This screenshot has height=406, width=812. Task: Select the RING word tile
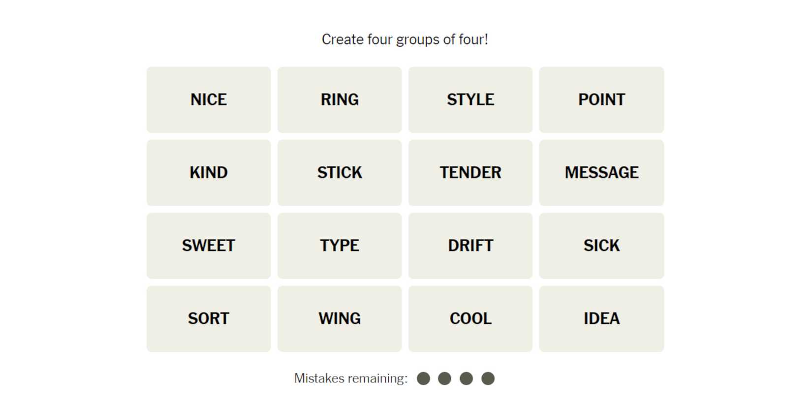point(340,100)
